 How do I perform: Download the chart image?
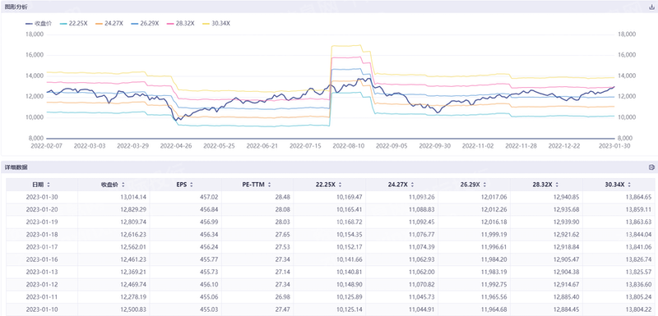tap(651, 7)
